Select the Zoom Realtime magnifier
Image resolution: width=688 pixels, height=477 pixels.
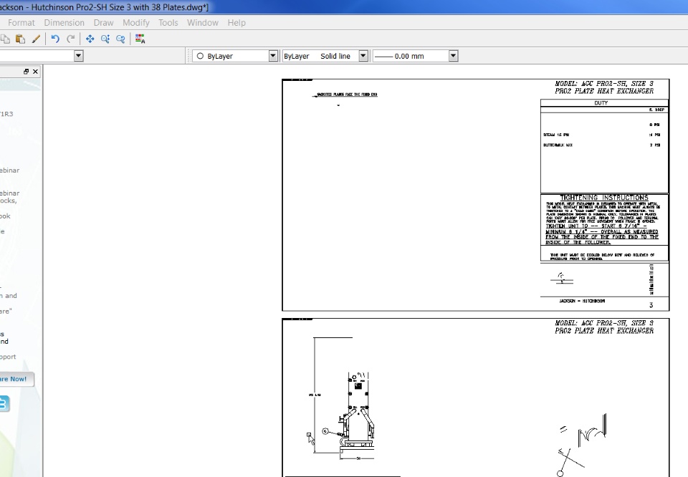point(105,39)
